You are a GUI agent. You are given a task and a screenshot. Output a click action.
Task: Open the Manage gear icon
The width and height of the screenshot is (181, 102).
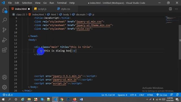[x=5, y=87]
